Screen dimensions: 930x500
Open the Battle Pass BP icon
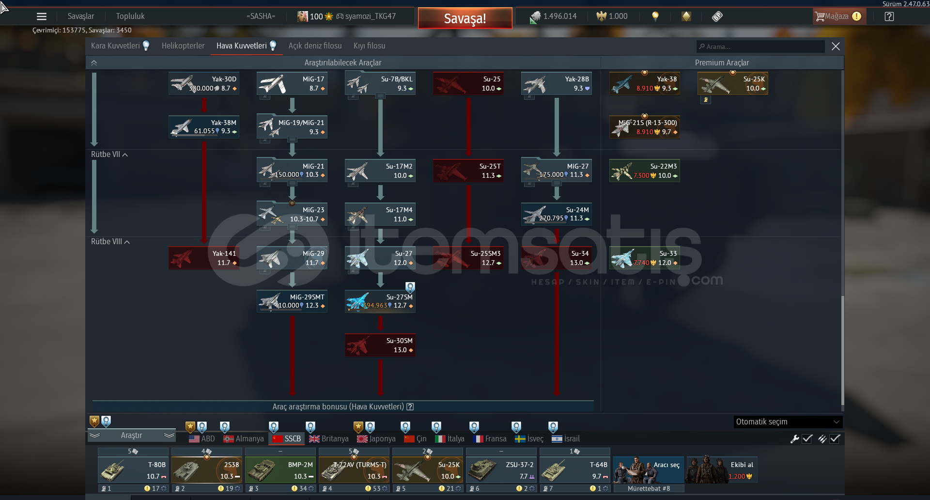pyautogui.click(x=717, y=16)
